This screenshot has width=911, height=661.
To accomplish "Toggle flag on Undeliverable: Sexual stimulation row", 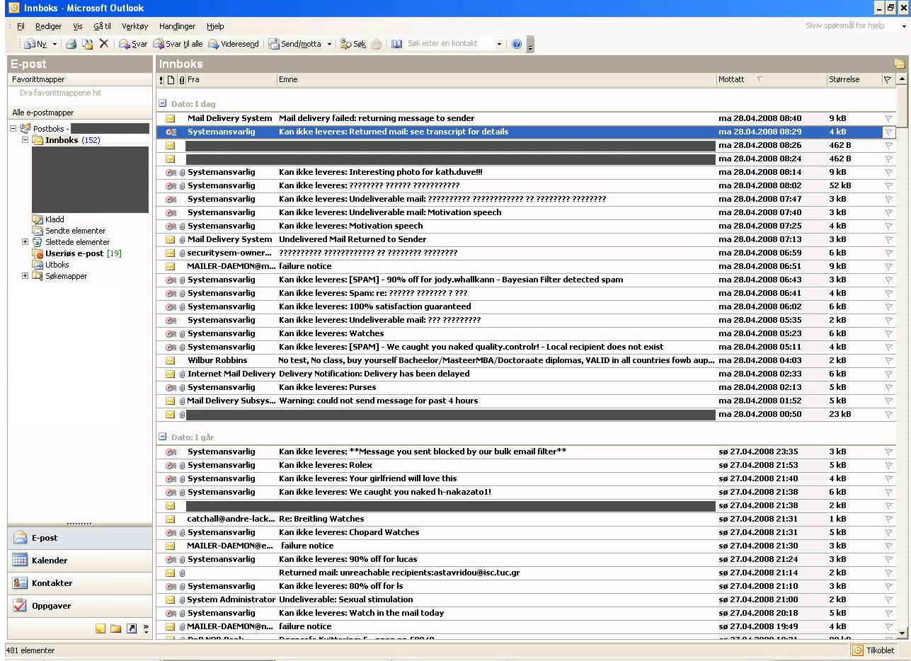I will pos(889,599).
